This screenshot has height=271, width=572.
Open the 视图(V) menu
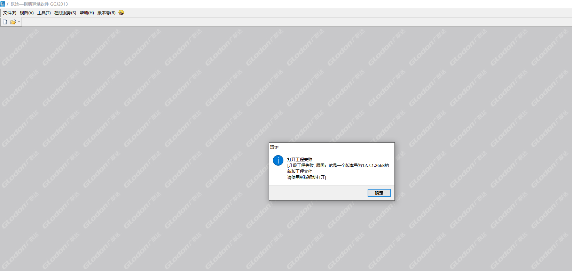point(27,13)
